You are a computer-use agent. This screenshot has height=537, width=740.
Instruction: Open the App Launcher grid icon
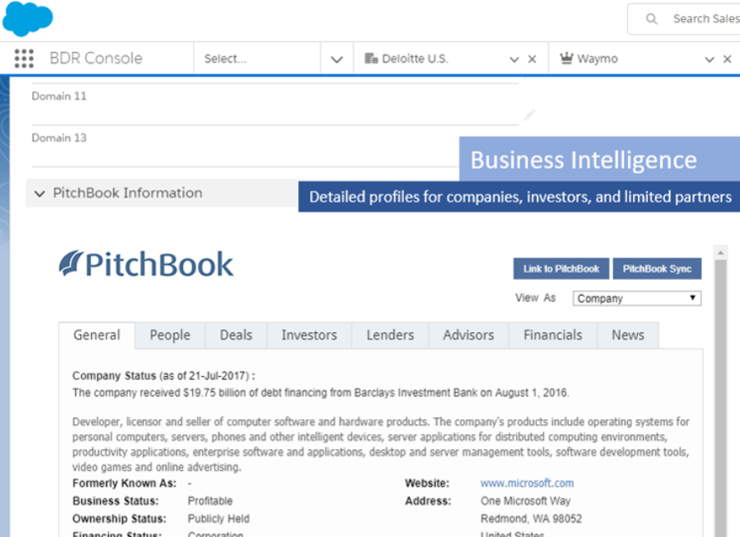pos(24,58)
